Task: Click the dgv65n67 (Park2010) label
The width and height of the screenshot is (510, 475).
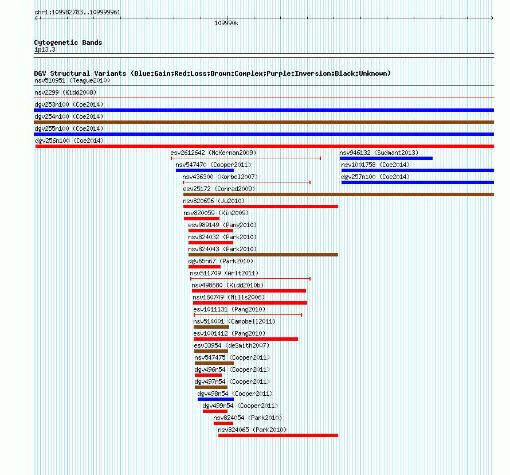Action: click(221, 261)
